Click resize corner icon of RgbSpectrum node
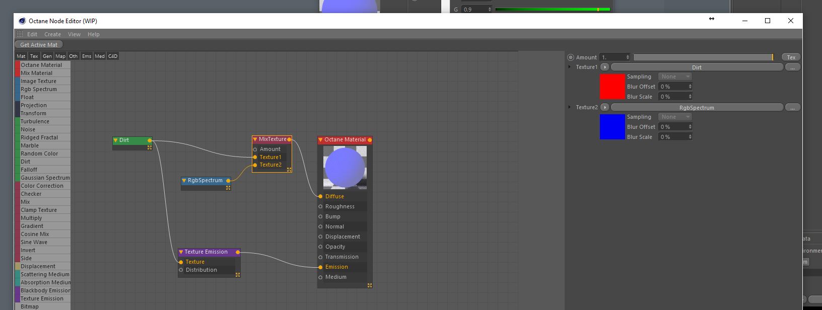The height and width of the screenshot is (310, 822). coord(228,188)
